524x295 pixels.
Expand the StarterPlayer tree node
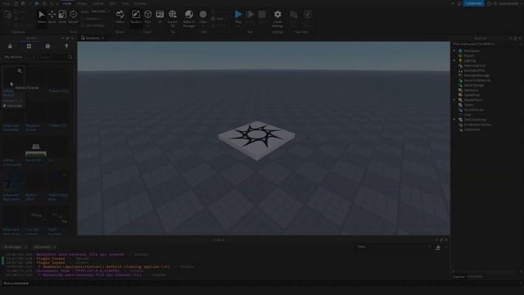pyautogui.click(x=454, y=100)
